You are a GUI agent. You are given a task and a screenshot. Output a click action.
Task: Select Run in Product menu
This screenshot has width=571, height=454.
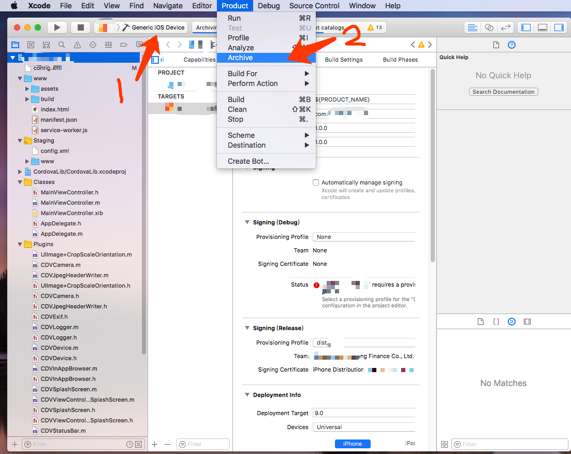(266, 18)
